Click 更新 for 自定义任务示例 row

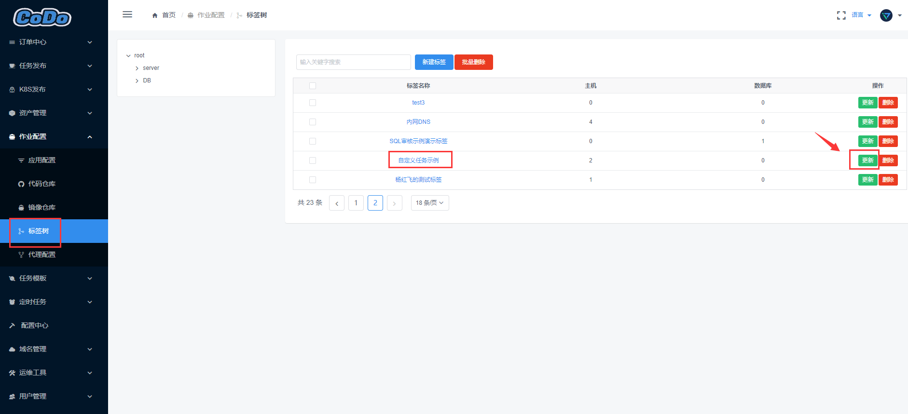[x=868, y=160]
